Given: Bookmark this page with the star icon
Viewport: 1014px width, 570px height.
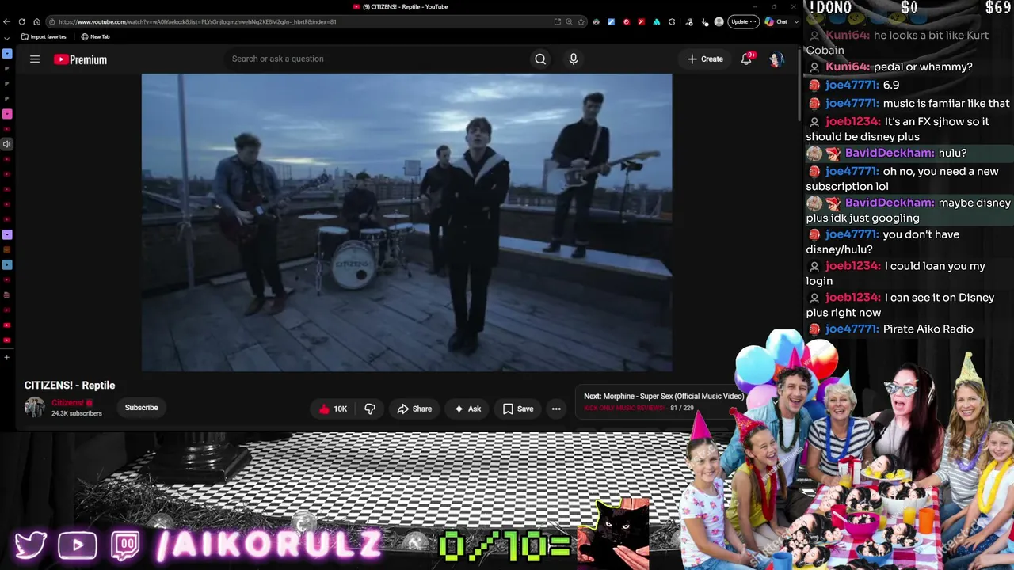Looking at the screenshot, I should coord(581,22).
